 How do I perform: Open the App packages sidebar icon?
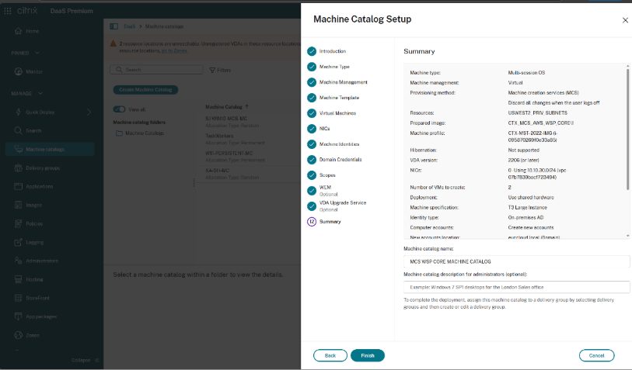[x=18, y=316]
